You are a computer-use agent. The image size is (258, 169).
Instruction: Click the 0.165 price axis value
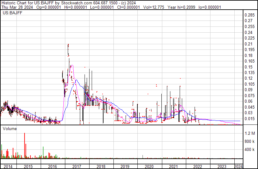coord(250,61)
